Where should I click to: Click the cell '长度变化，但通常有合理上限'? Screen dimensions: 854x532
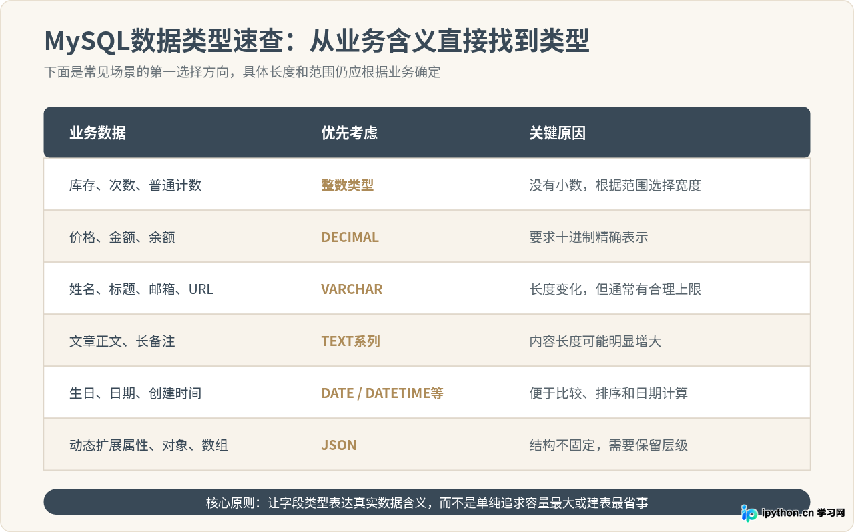pos(615,289)
